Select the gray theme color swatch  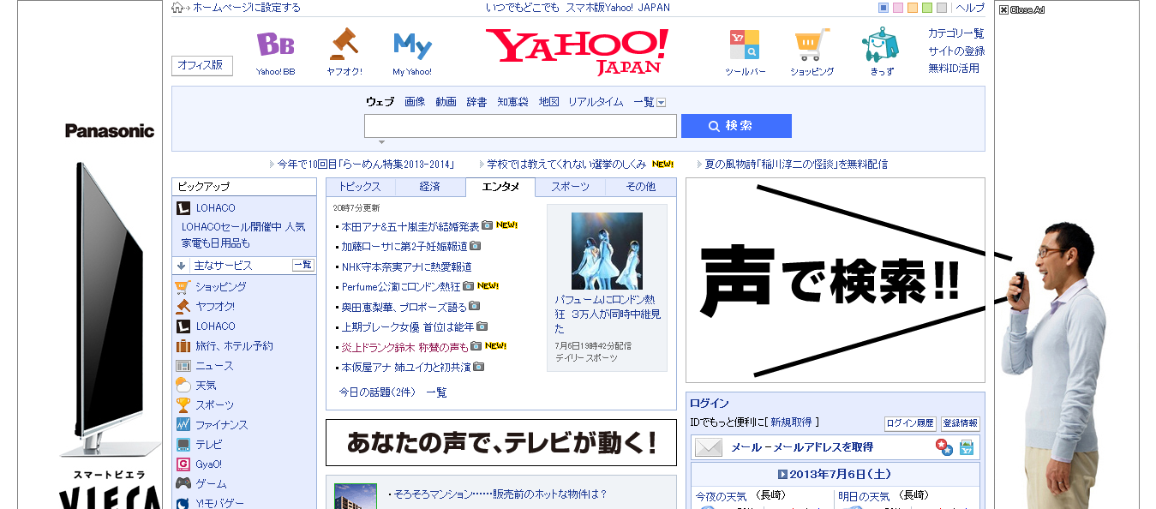[x=942, y=8]
